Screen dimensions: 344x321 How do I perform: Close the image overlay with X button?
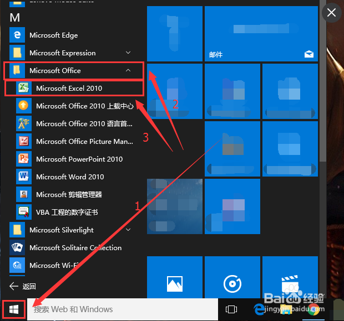click(x=331, y=13)
